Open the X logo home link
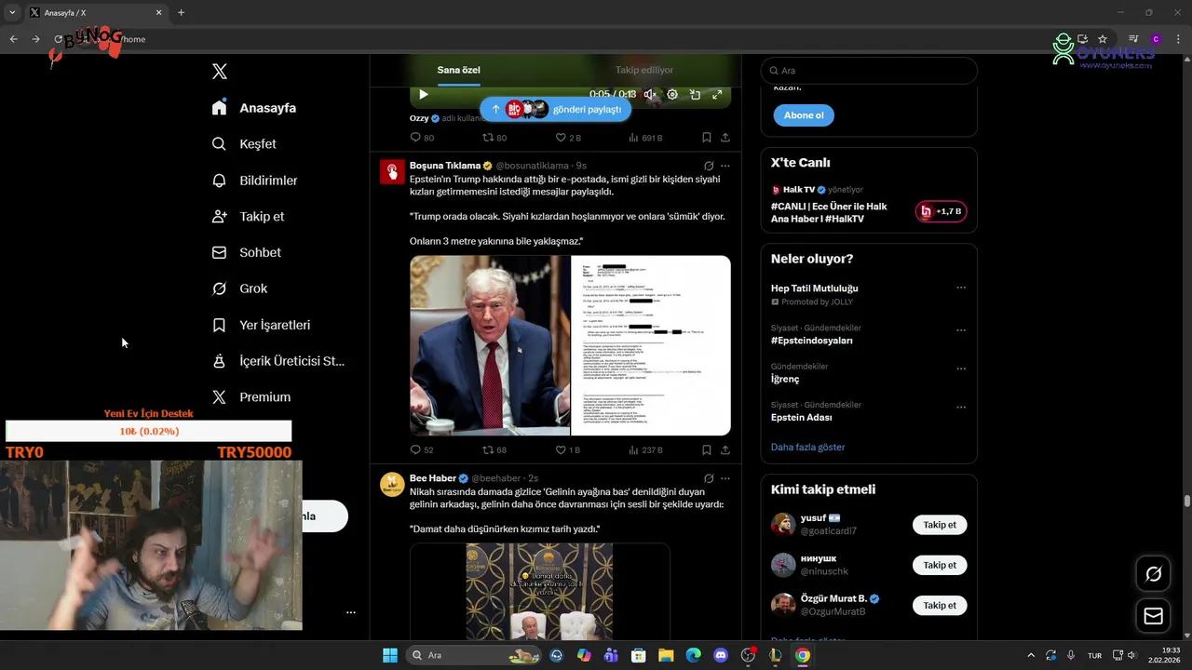The height and width of the screenshot is (670, 1192). 220,72
